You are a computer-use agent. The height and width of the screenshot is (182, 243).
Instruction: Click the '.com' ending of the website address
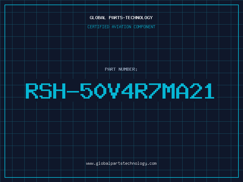pyautogui.click(x=152, y=163)
